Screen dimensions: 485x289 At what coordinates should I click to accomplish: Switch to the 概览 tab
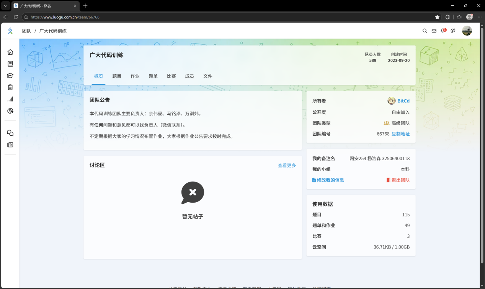(x=99, y=76)
